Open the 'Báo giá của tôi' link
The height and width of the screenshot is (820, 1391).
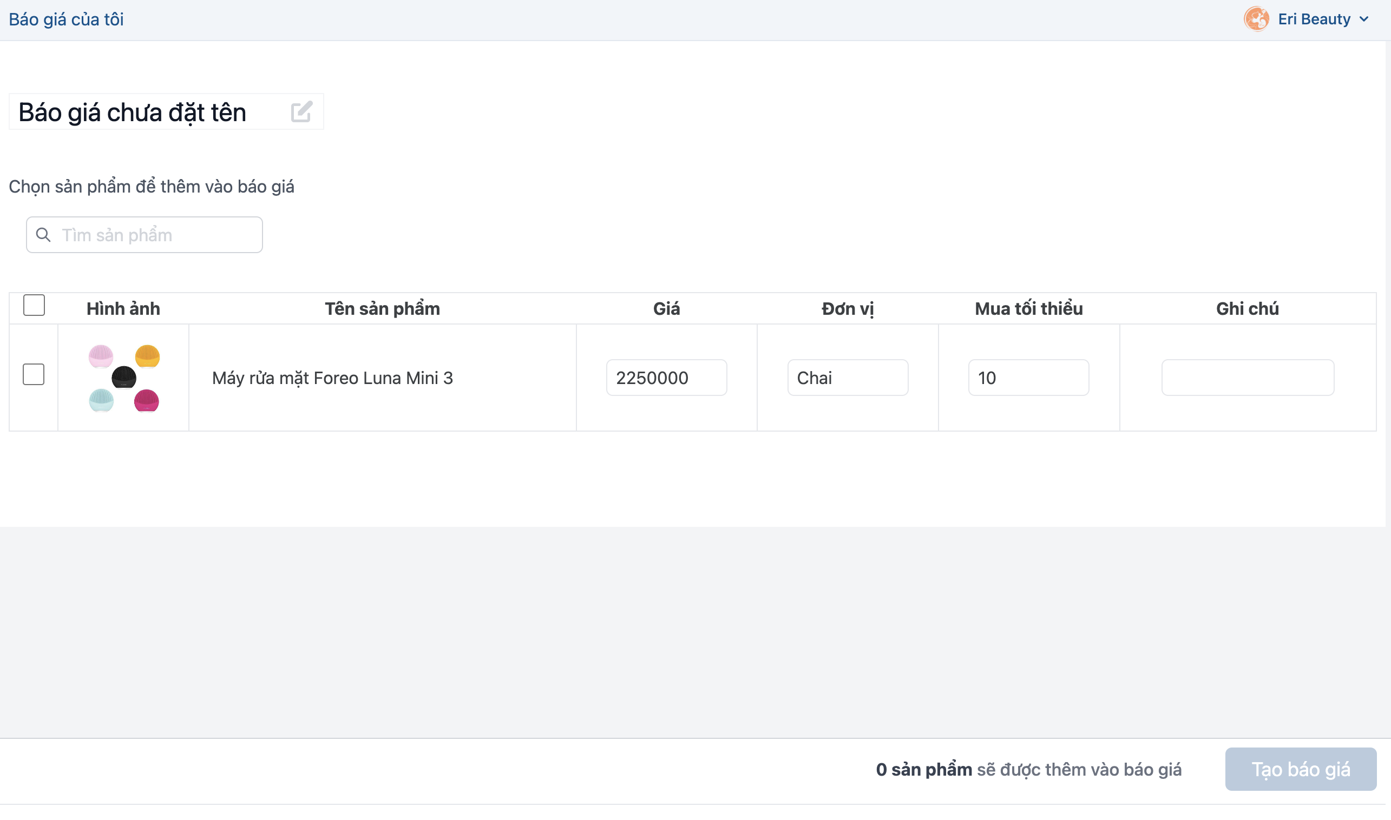67,19
